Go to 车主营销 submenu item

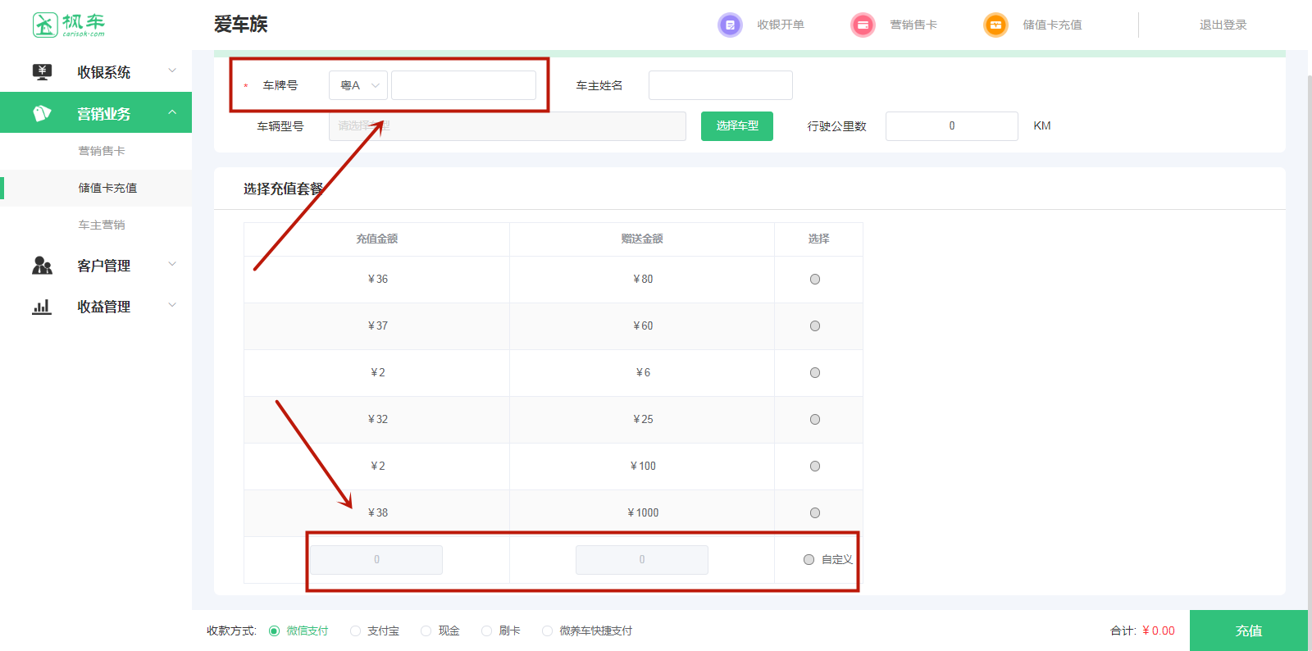click(x=102, y=225)
